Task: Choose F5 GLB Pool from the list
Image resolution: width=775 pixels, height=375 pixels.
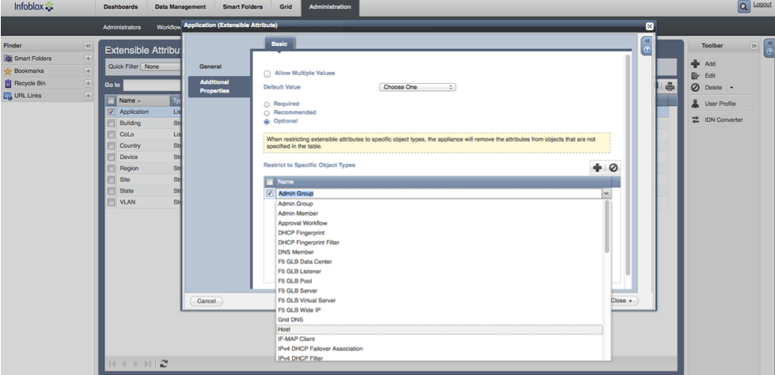Action: click(x=439, y=281)
